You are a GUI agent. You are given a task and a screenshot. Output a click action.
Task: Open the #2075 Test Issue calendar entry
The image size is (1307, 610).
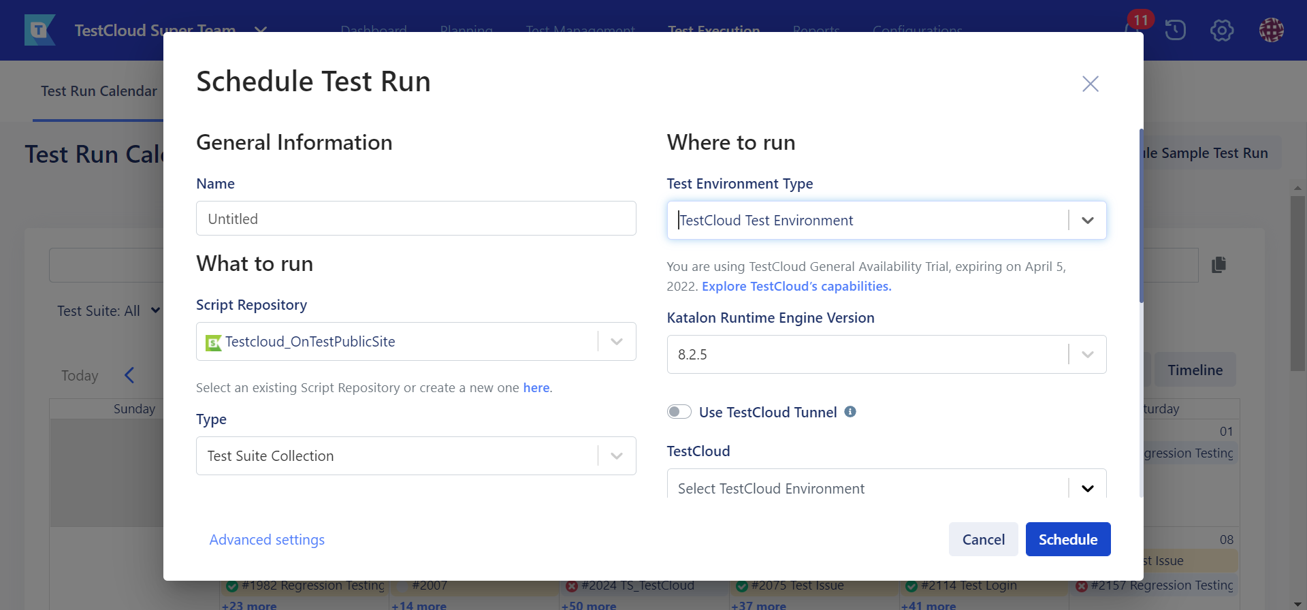pyautogui.click(x=813, y=585)
